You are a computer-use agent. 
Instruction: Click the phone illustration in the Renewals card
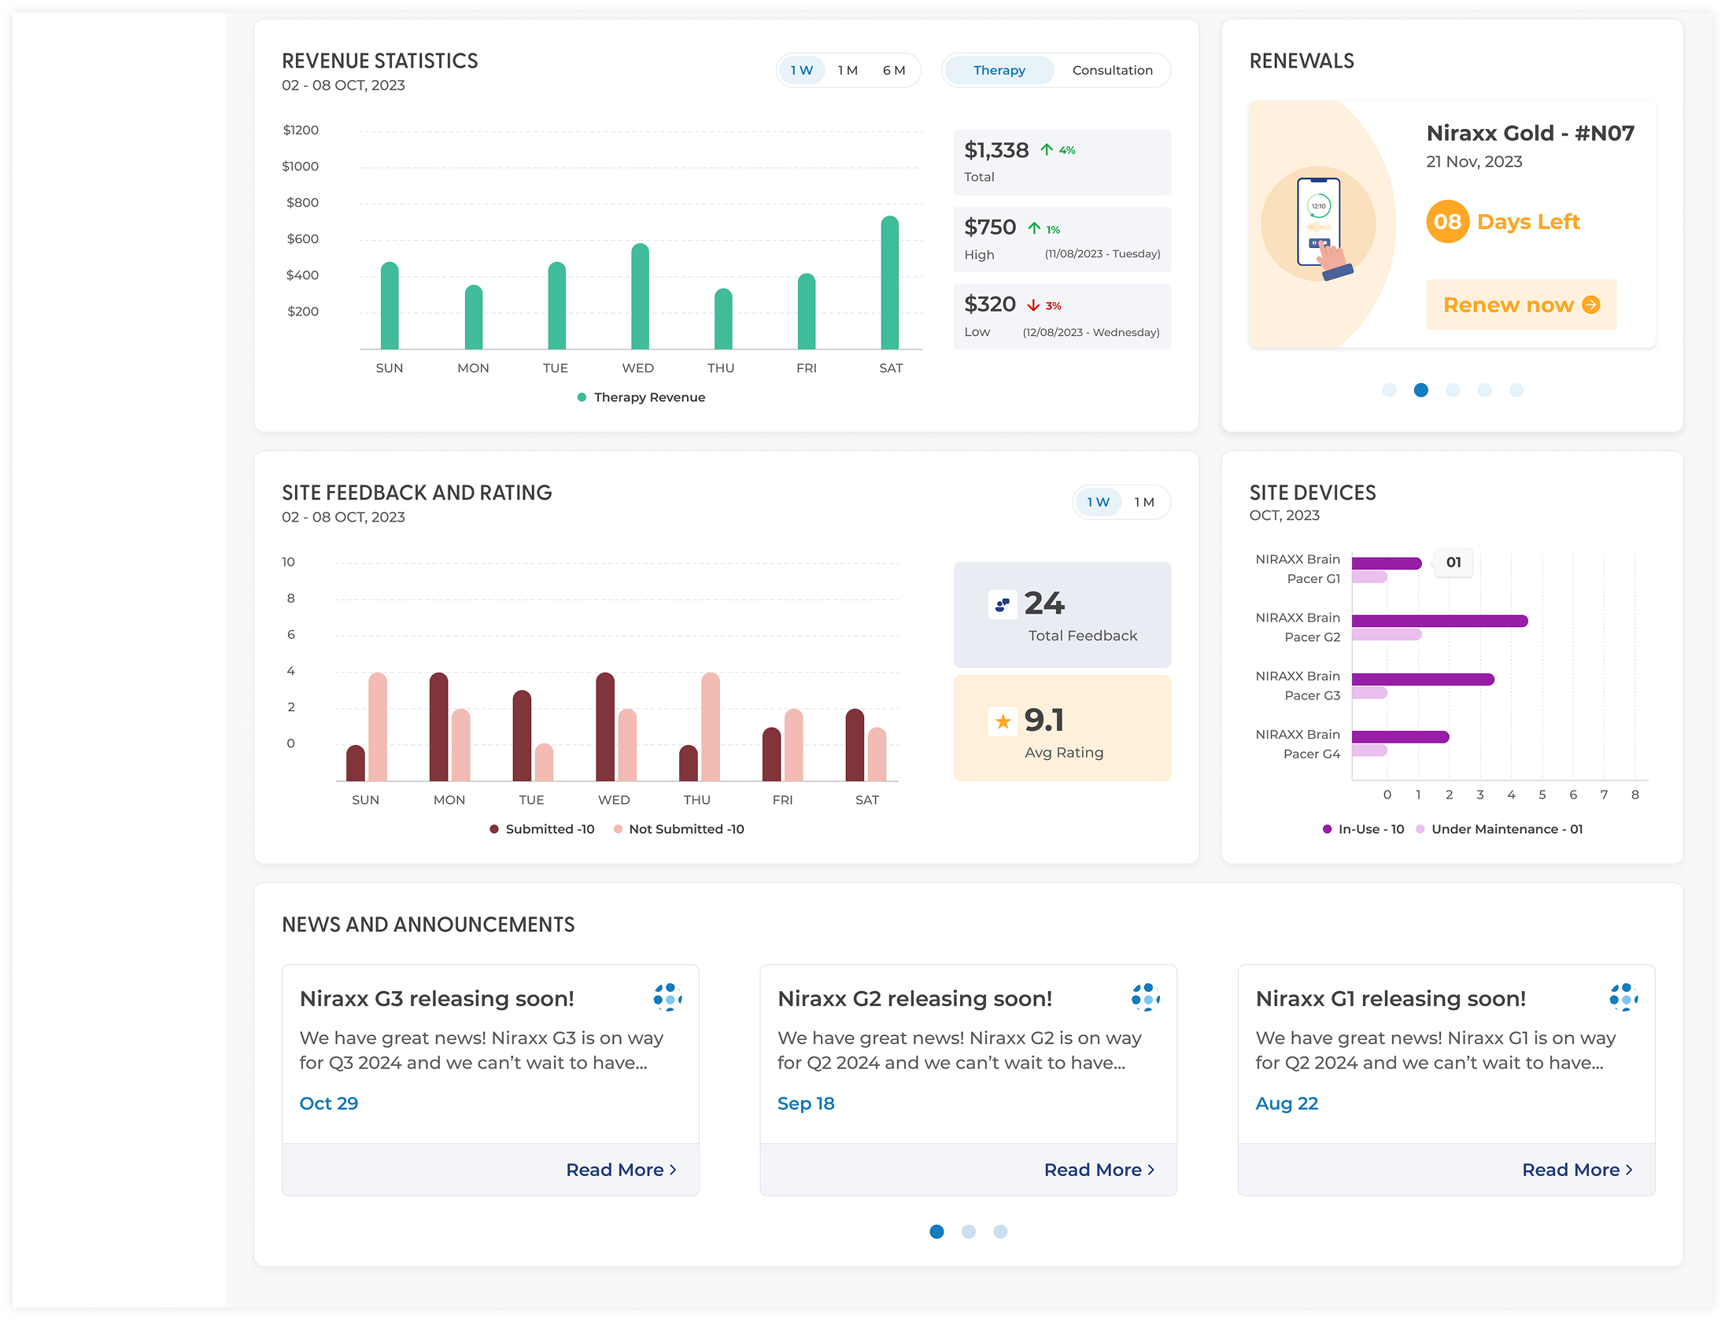(x=1318, y=225)
